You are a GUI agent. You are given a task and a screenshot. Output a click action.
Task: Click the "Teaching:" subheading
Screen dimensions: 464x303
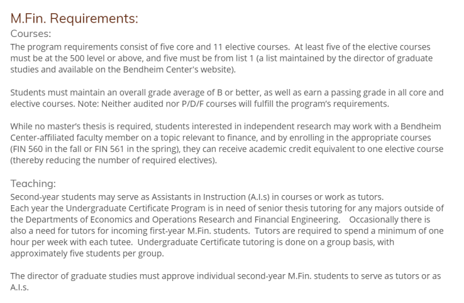33,184
